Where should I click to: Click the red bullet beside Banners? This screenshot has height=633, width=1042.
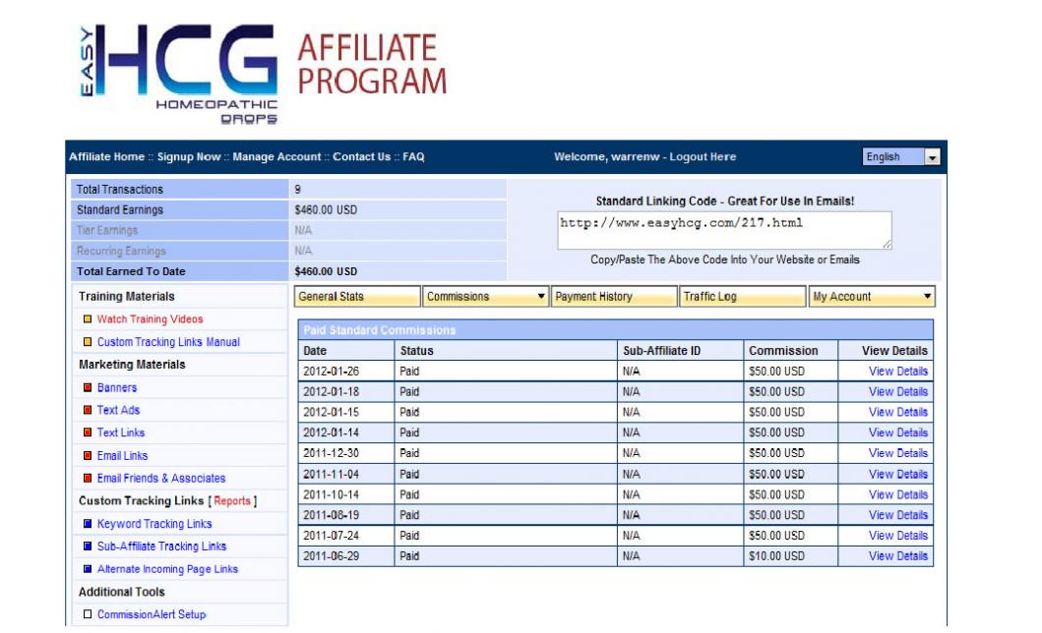pos(87,387)
